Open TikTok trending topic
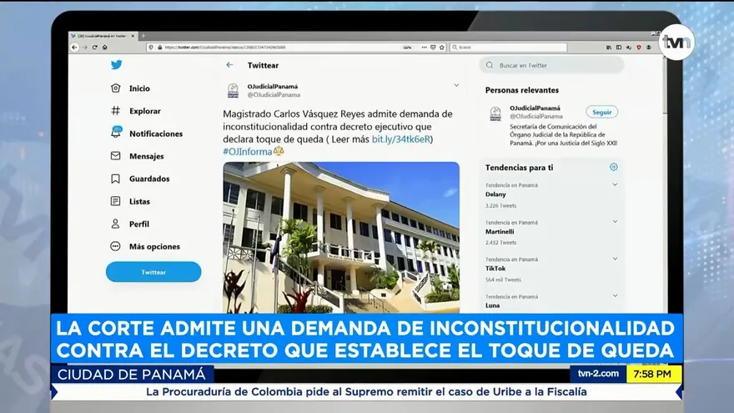 coord(495,269)
